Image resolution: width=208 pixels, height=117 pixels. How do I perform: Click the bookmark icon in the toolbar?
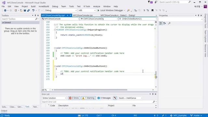click(x=152, y=10)
